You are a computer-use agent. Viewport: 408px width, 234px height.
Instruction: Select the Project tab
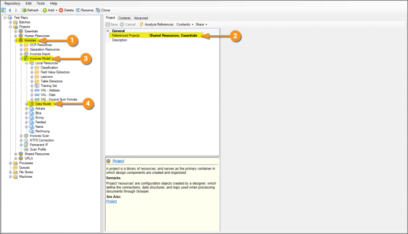click(110, 18)
